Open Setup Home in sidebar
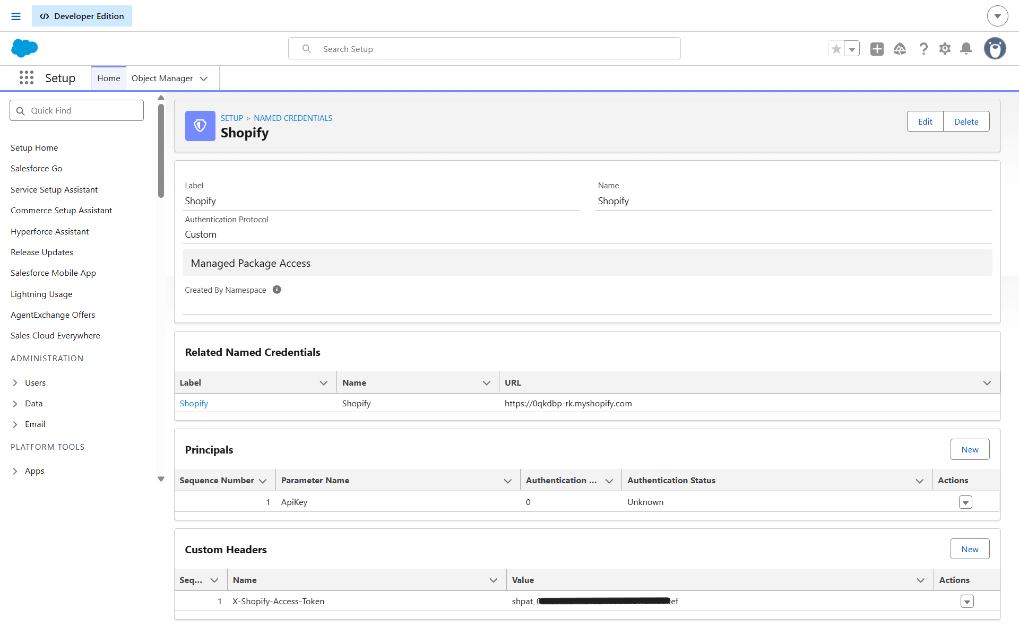Viewport: 1019px width, 627px height. tap(34, 147)
